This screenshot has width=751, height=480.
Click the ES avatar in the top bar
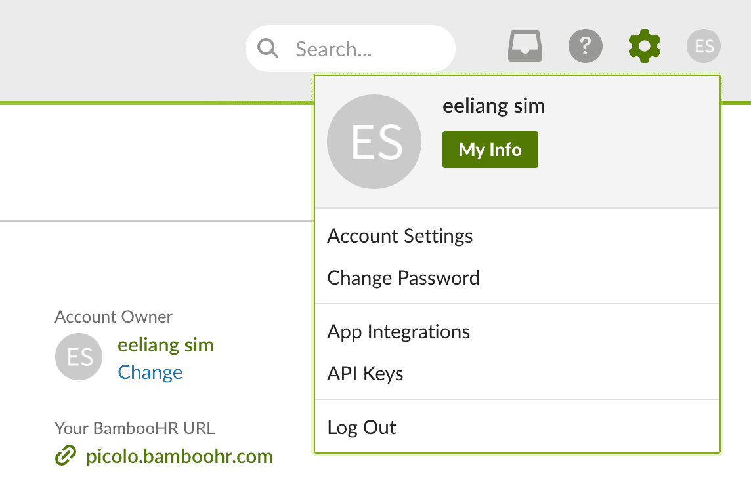point(703,46)
